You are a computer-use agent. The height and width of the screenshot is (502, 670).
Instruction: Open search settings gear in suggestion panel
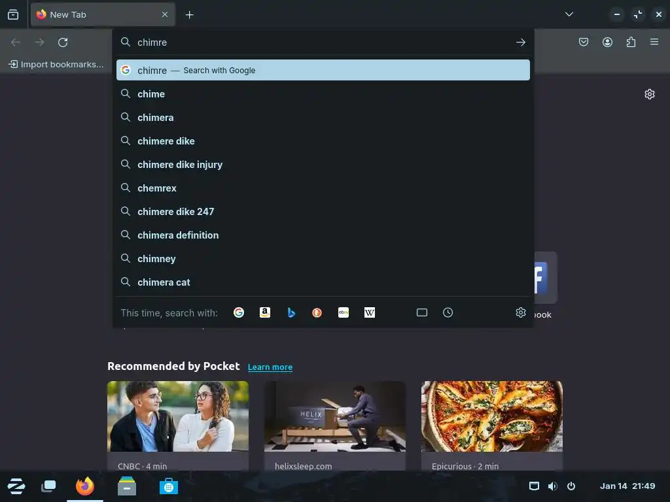[520, 312]
